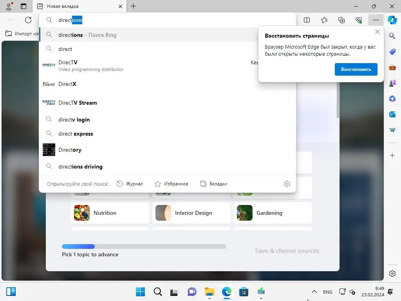The image size is (401, 301).
Task: Open the sidebar Outlook icon
Action: pos(392,114)
